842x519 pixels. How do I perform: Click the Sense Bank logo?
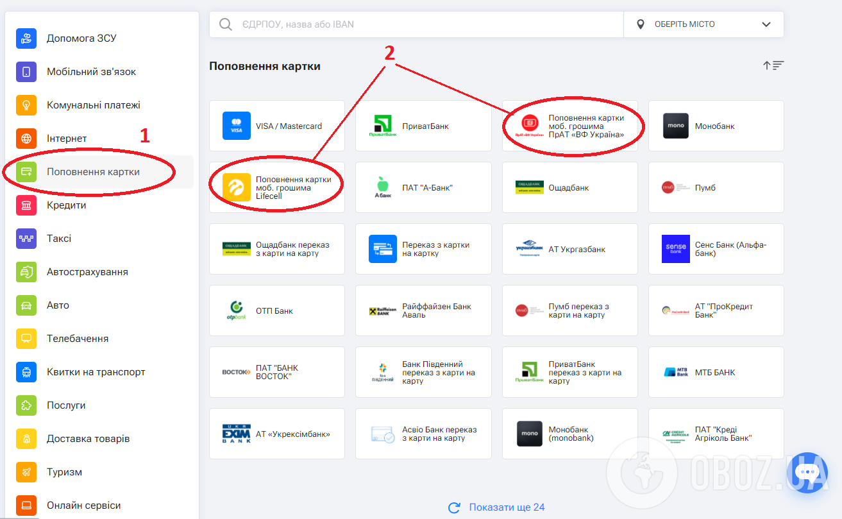click(x=676, y=249)
